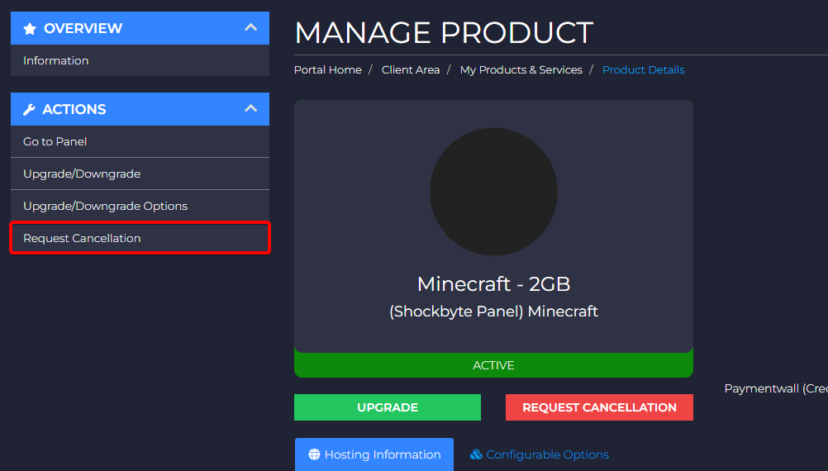Click the red Request Cancellation button

click(x=599, y=407)
